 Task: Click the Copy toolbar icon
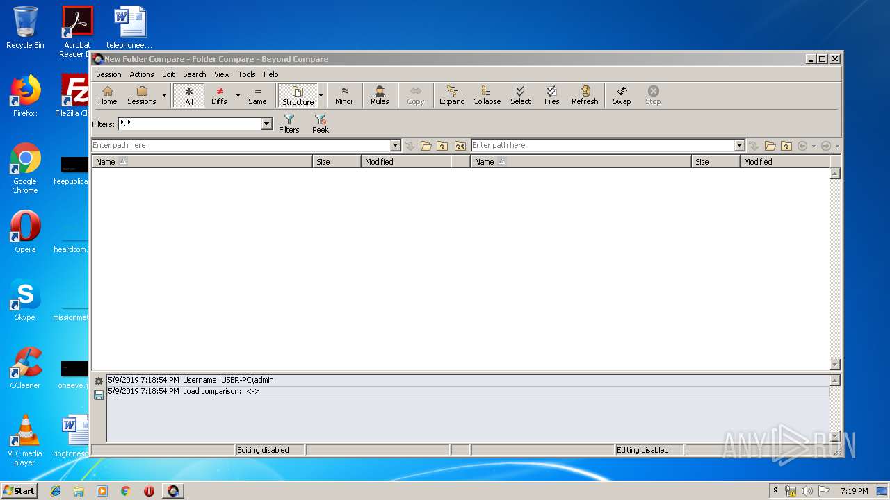pyautogui.click(x=415, y=96)
